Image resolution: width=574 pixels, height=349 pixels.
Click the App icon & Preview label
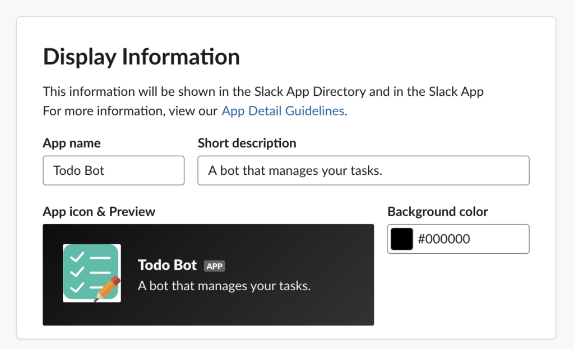(x=99, y=211)
